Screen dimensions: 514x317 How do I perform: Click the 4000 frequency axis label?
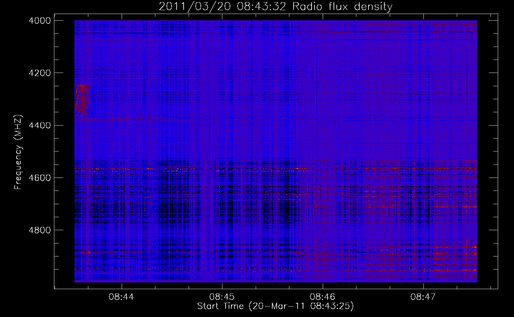tap(40, 21)
